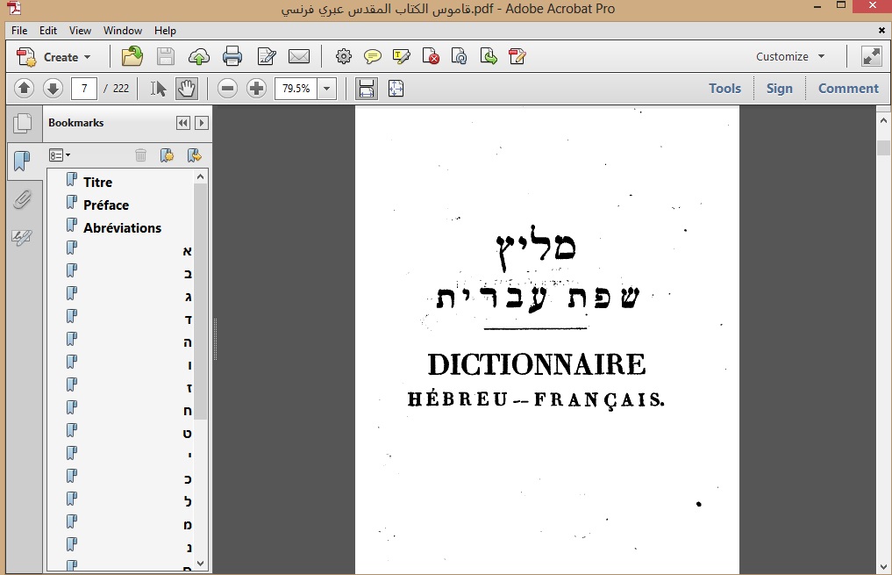The width and height of the screenshot is (892, 575).
Task: Toggle the Page Thumbnails panel
Action: click(22, 124)
